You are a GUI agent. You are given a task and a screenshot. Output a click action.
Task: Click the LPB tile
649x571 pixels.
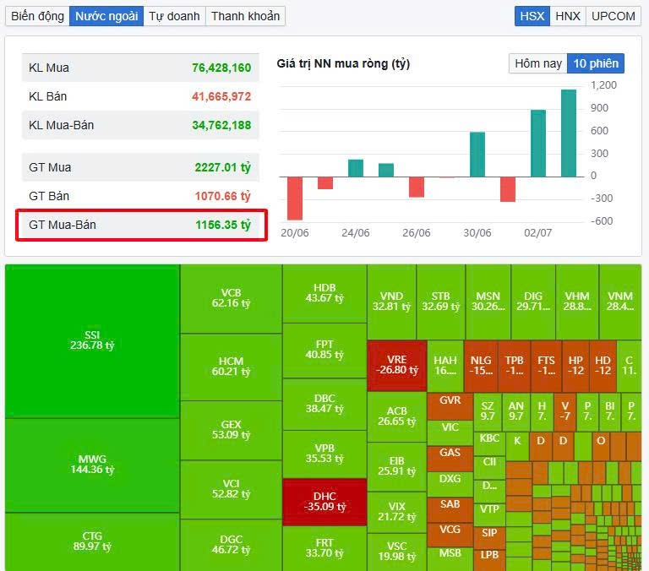click(x=489, y=560)
